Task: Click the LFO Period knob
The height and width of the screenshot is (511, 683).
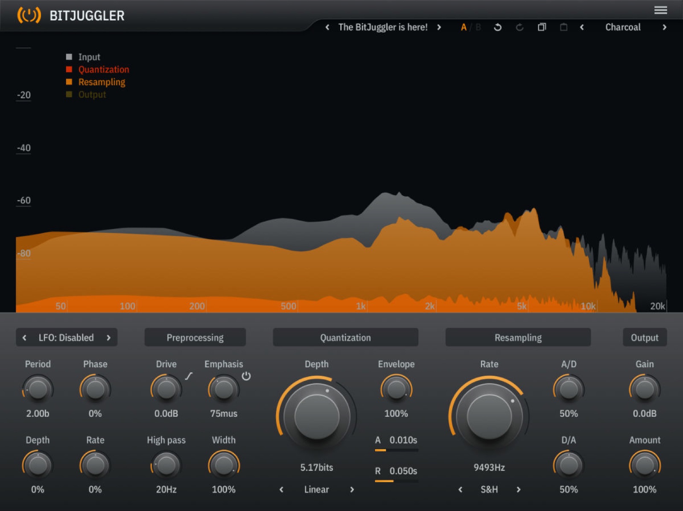Action: click(x=38, y=389)
